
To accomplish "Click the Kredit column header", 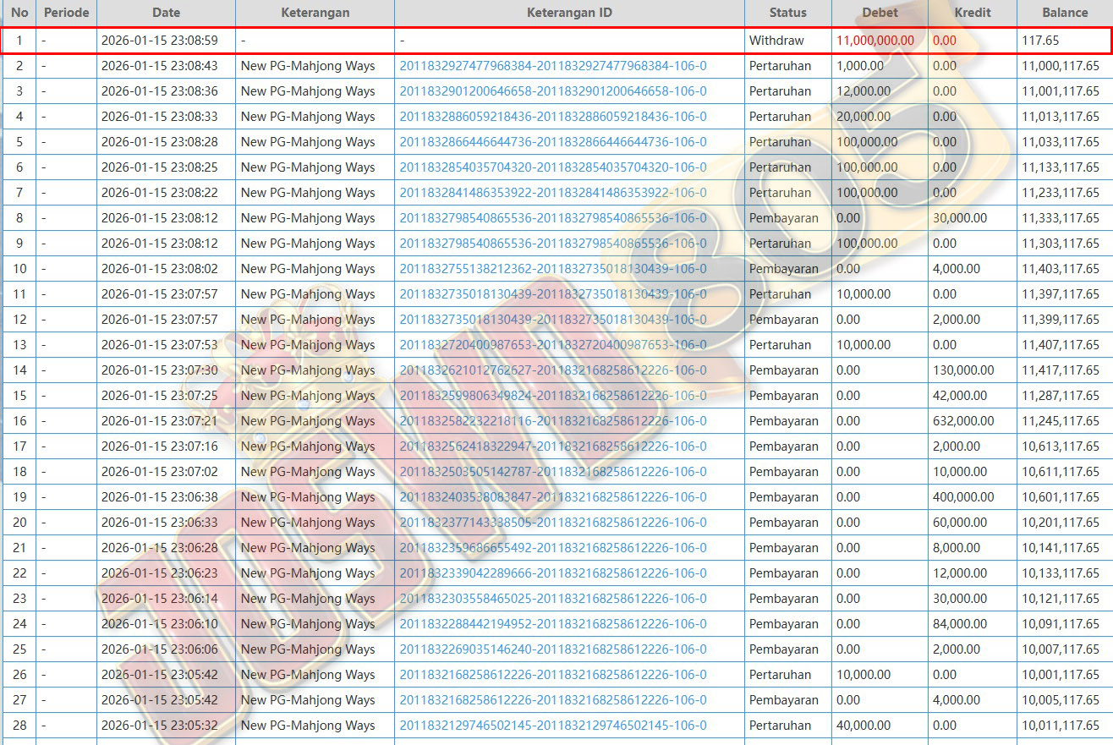I will 973,13.
